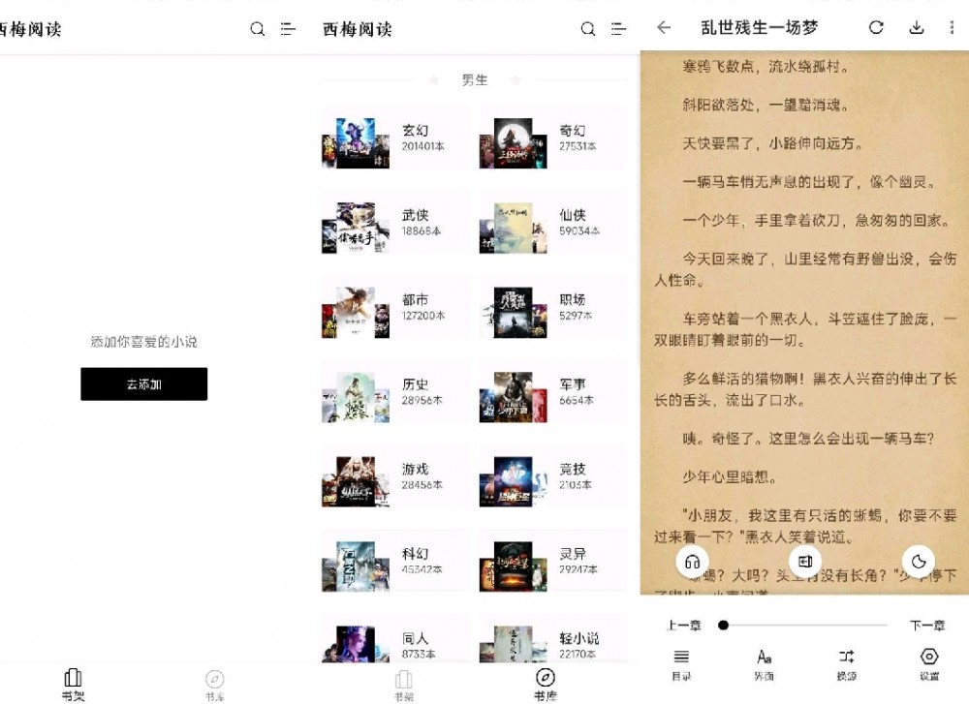Open the filter list beside 书架 search

pyautogui.click(x=288, y=29)
